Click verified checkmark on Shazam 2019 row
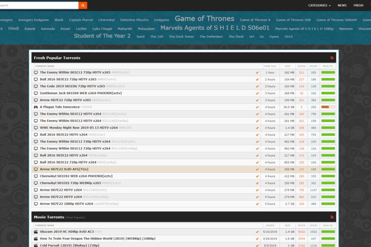The image size is (371, 247). click(257, 232)
